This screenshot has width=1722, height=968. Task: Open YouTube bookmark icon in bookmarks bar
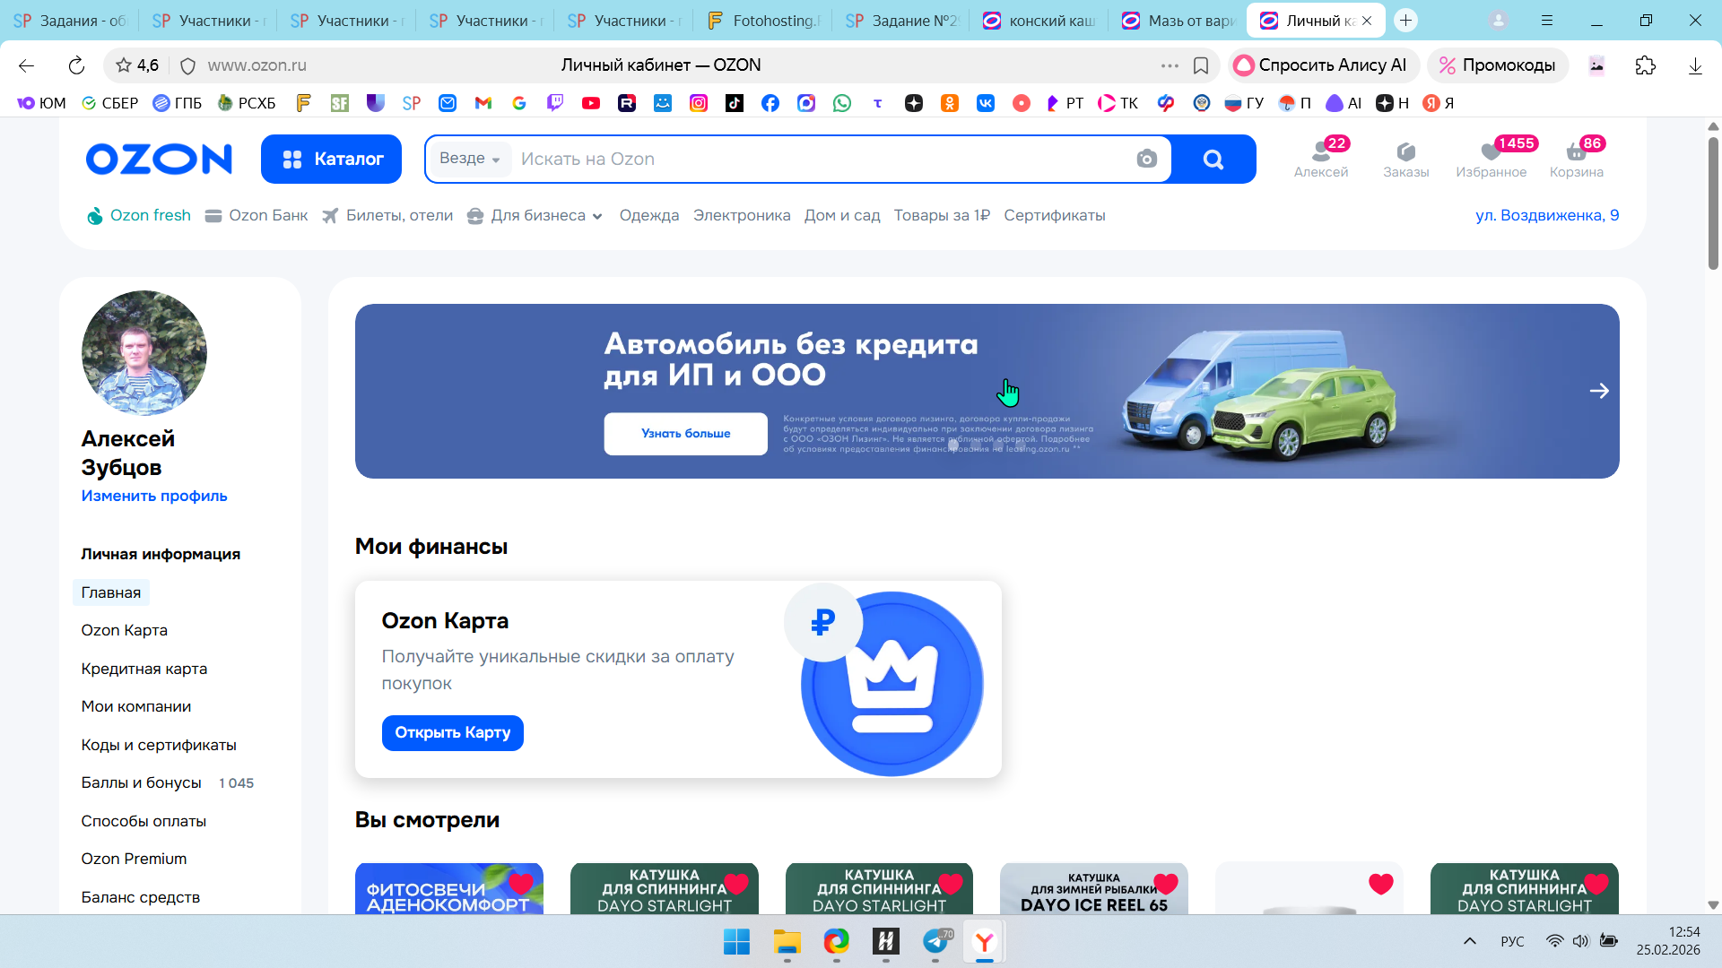pos(590,103)
